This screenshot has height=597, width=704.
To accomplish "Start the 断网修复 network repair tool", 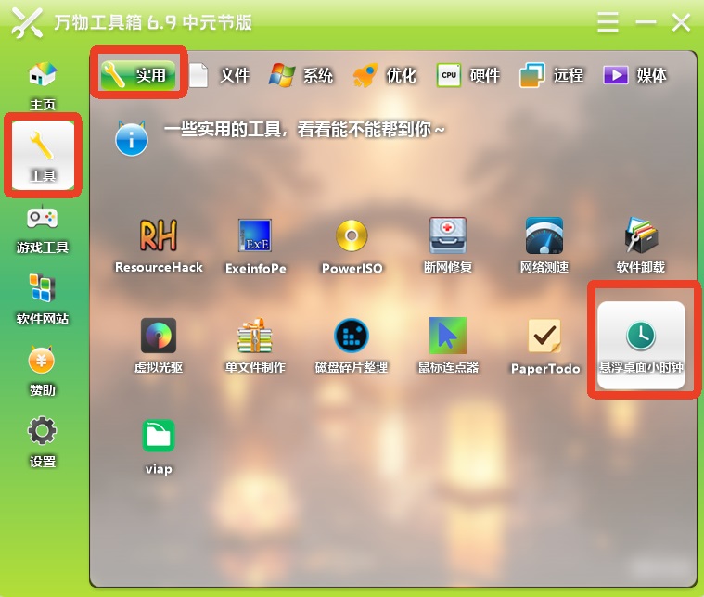I will 448,246.
